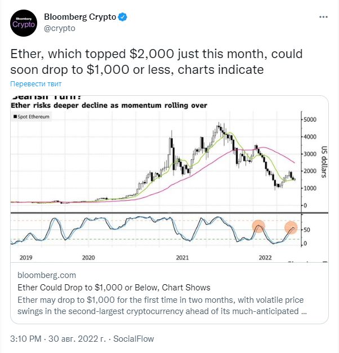
Task: Click the Bloomberg Crypto display name
Action: tap(80, 17)
